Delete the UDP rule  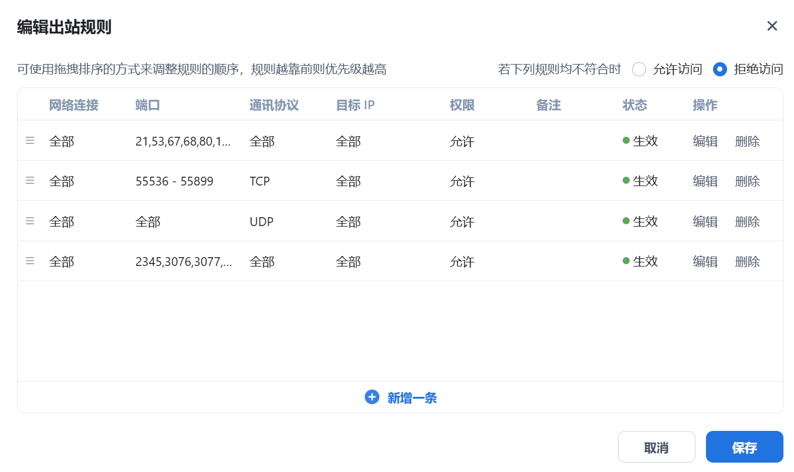[x=748, y=221]
